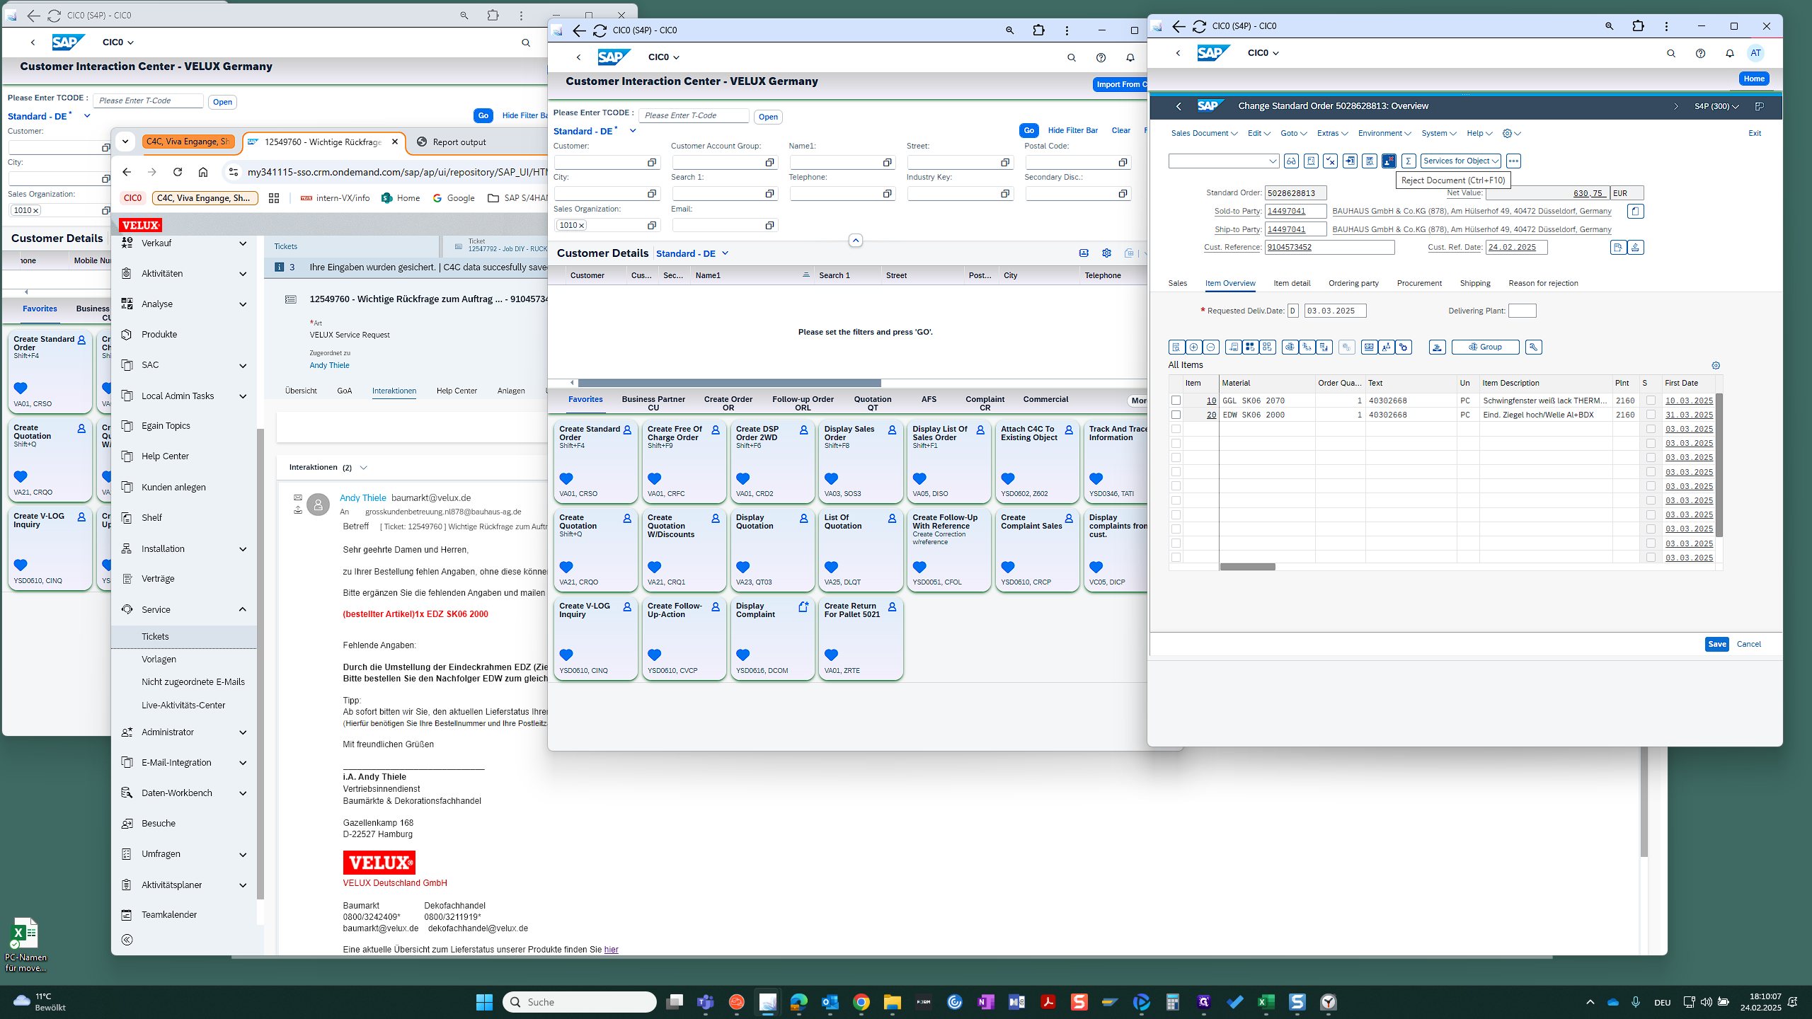Click the wrench icon next to Group button
The width and height of the screenshot is (1812, 1019).
pyautogui.click(x=1533, y=347)
